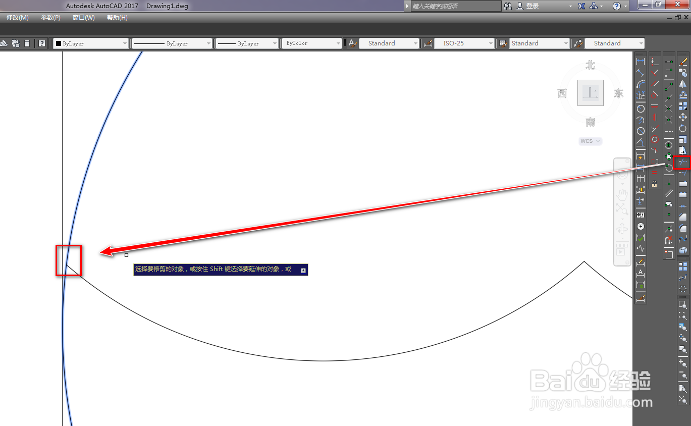Select the Trim tool in Modify toolbar
This screenshot has height=426, width=691.
(x=683, y=162)
